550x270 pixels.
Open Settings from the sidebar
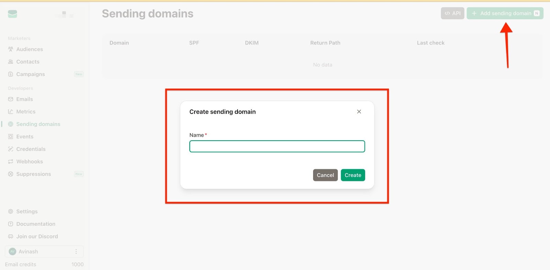[x=27, y=211]
